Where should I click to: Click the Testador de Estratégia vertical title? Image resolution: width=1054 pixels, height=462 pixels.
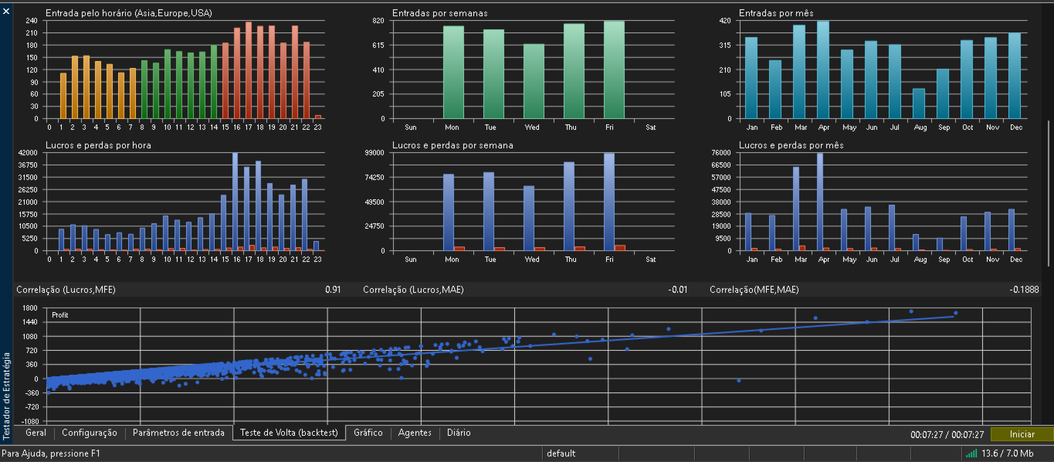click(x=7, y=396)
